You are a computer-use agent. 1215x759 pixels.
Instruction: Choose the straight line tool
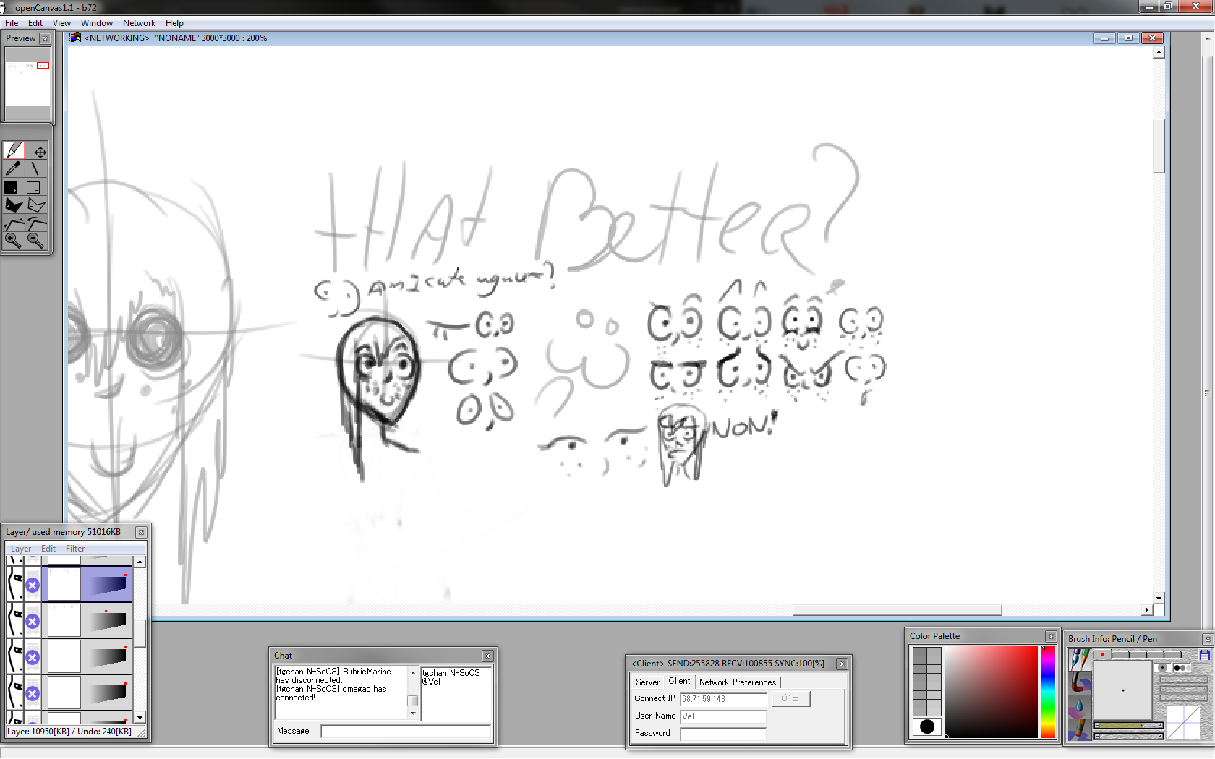35,169
